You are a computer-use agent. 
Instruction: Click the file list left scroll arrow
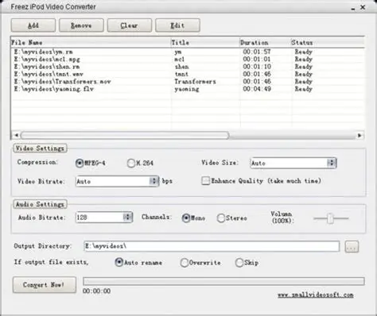coord(17,135)
